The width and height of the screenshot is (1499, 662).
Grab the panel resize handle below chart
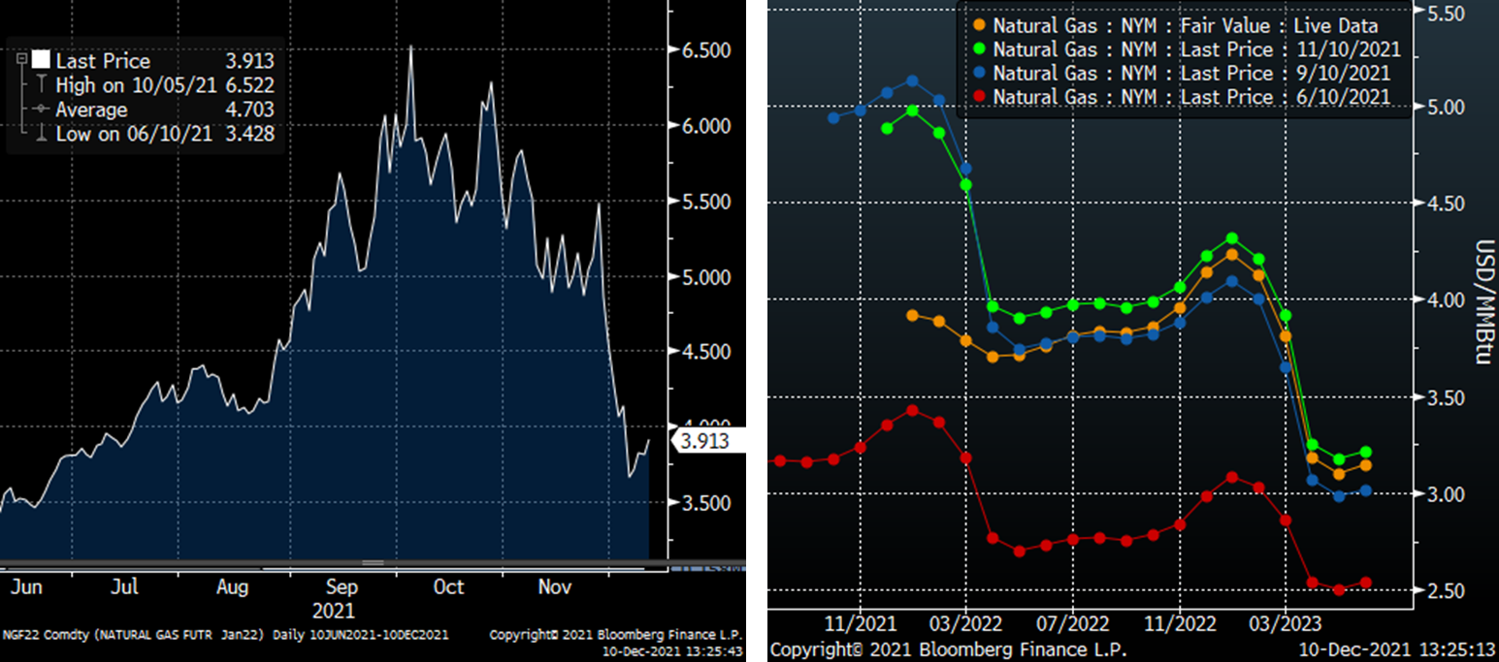(373, 562)
